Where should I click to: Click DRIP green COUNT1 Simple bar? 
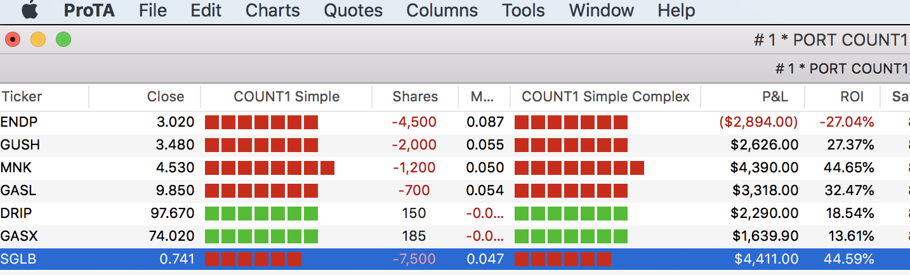[x=261, y=214]
